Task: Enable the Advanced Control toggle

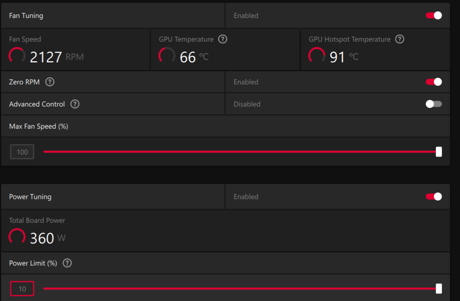Action: (434, 104)
